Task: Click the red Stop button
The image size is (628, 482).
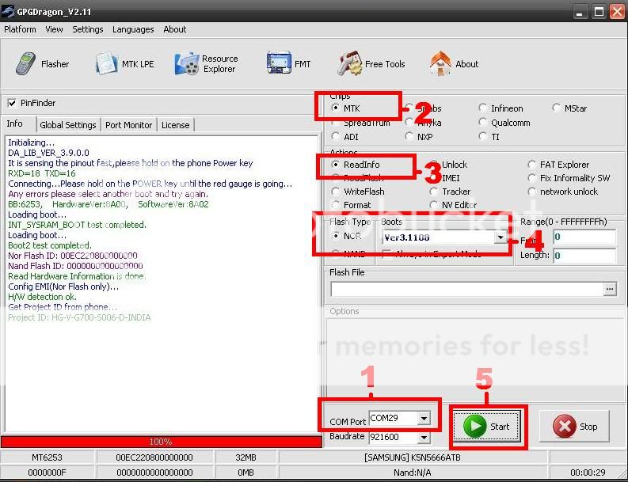Action: point(575,426)
